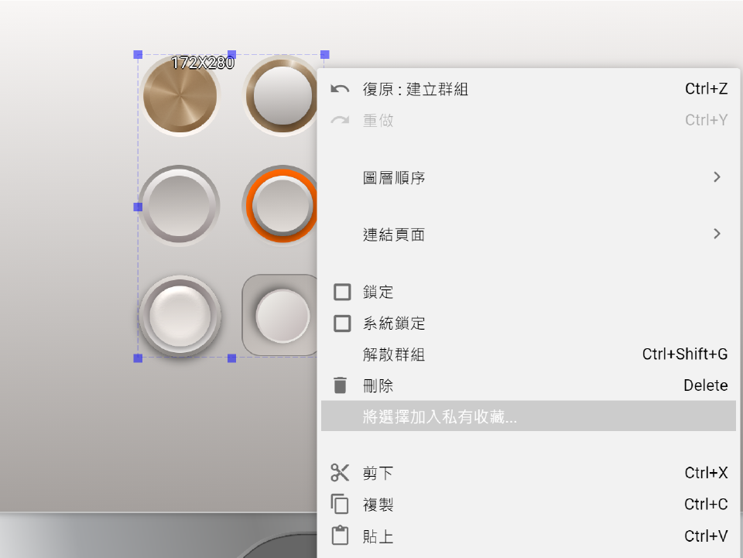The image size is (743, 558).
Task: Click the clipboard paste icon
Action: point(340,536)
